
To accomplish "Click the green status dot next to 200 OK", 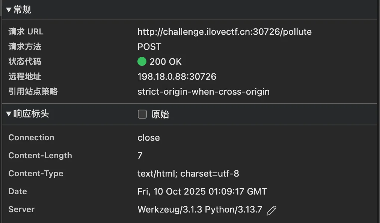I will point(142,61).
